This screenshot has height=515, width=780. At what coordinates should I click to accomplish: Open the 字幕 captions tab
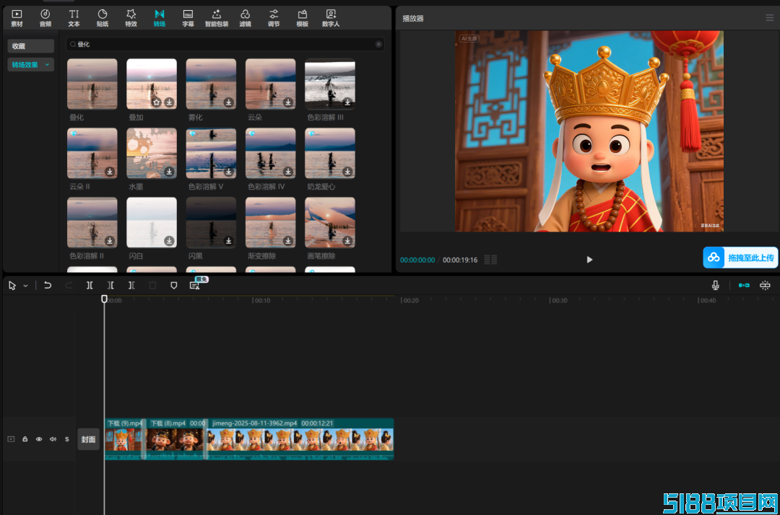(x=188, y=18)
